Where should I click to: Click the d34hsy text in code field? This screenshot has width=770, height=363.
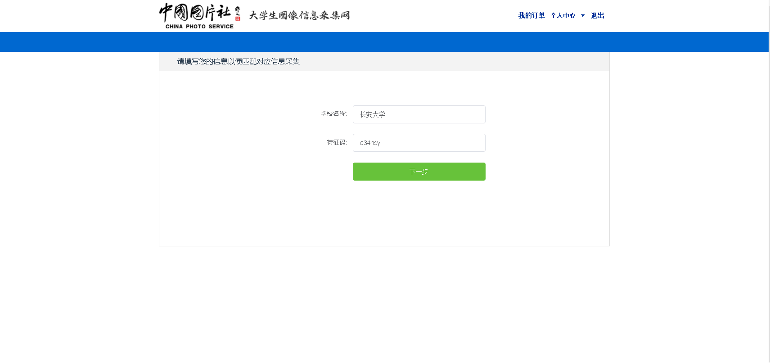[370, 143]
